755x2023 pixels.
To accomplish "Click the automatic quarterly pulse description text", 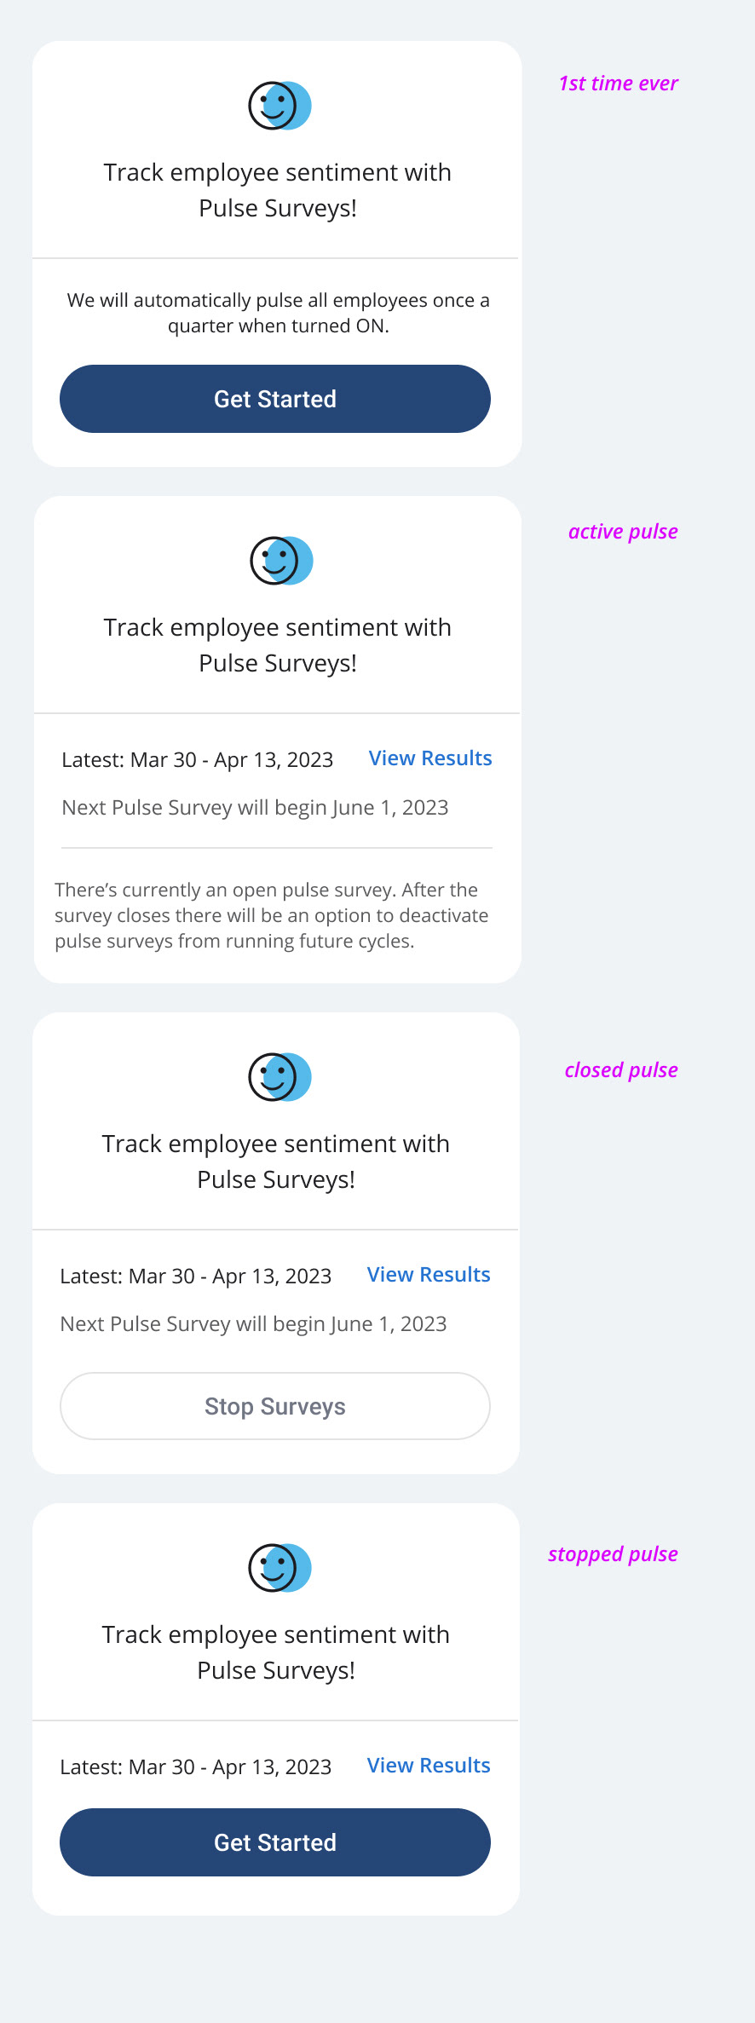I will click(x=278, y=313).
